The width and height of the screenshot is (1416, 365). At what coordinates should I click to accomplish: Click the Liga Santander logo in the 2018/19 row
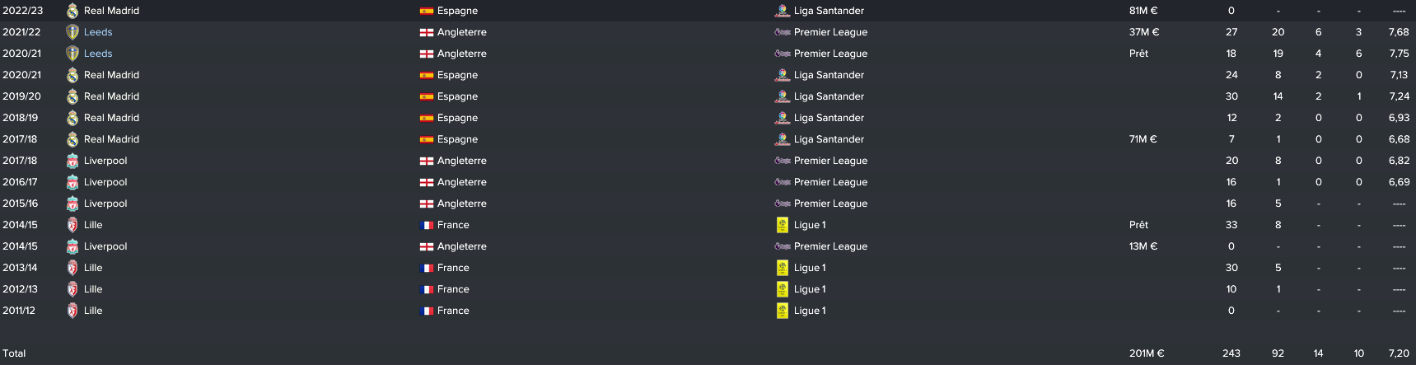[783, 118]
